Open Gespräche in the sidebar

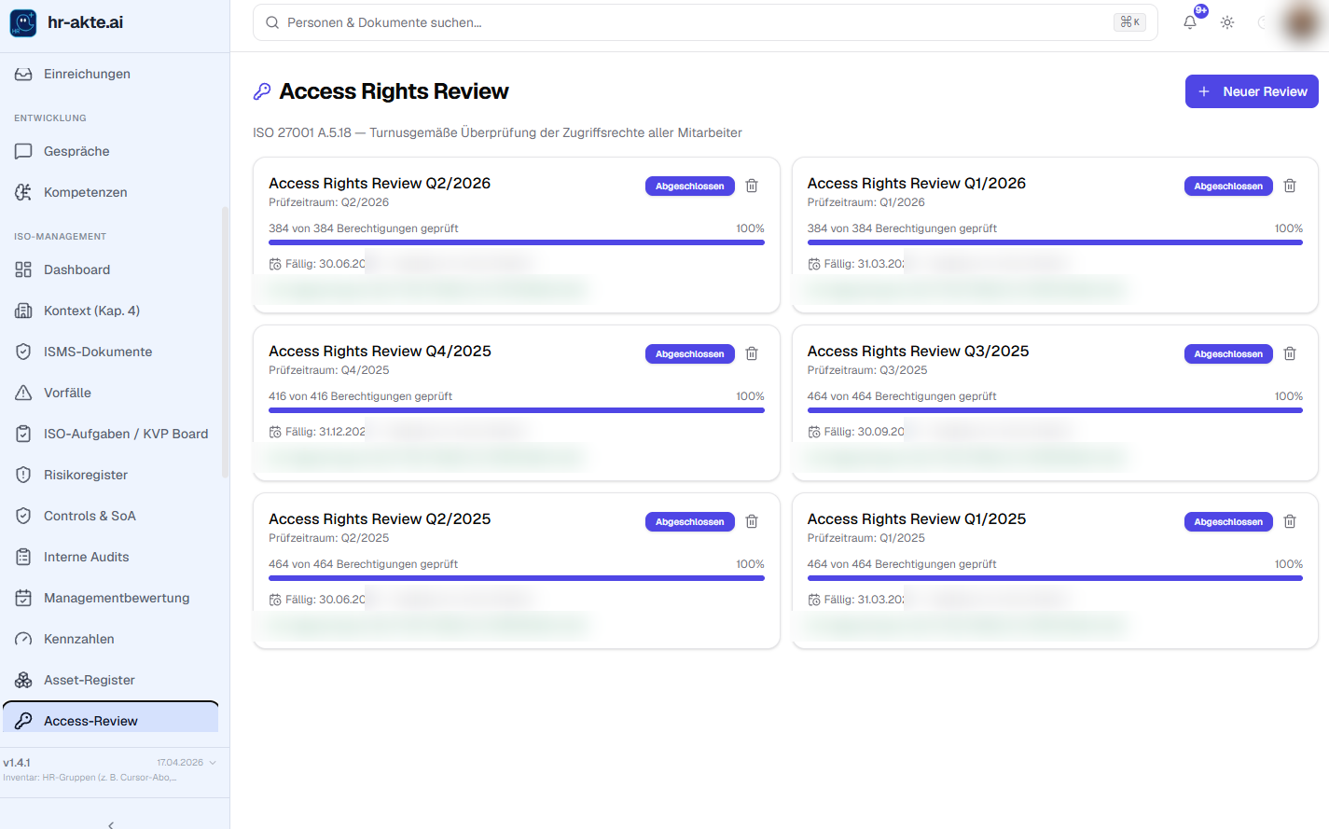(112, 151)
